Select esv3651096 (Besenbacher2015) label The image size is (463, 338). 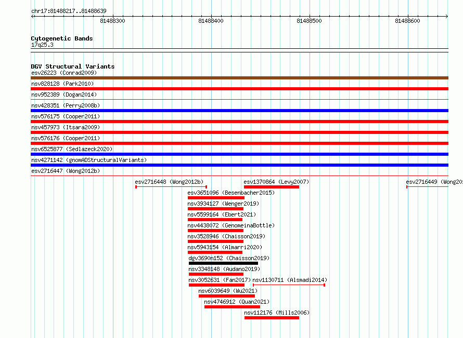pyautogui.click(x=231, y=193)
